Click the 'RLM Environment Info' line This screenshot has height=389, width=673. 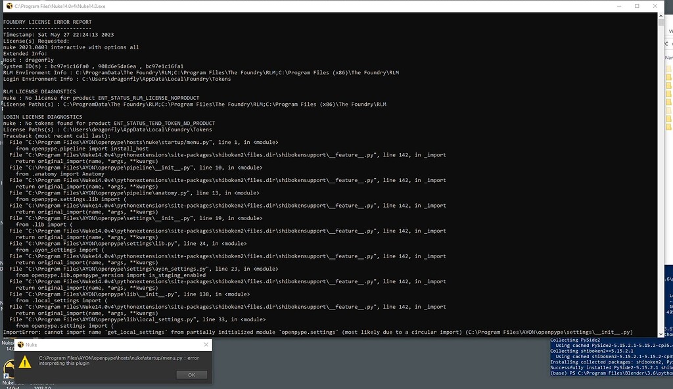(x=201, y=72)
